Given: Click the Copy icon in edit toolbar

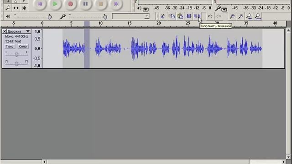Looking at the screenshot, I should click(x=172, y=16).
